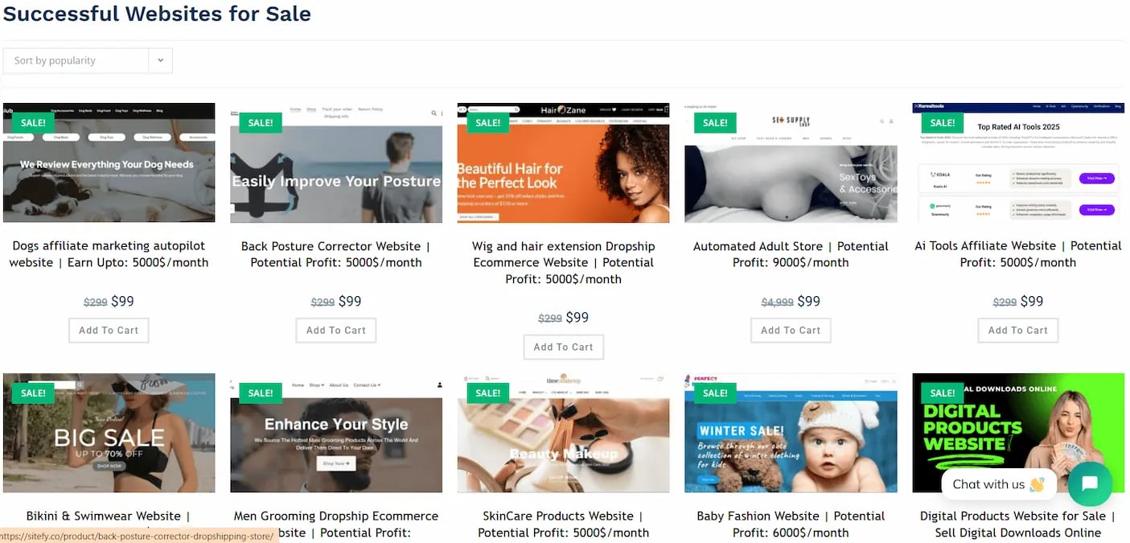Open SkinCare Products Website title link
Screen dimensions: 1130x543
click(x=563, y=524)
